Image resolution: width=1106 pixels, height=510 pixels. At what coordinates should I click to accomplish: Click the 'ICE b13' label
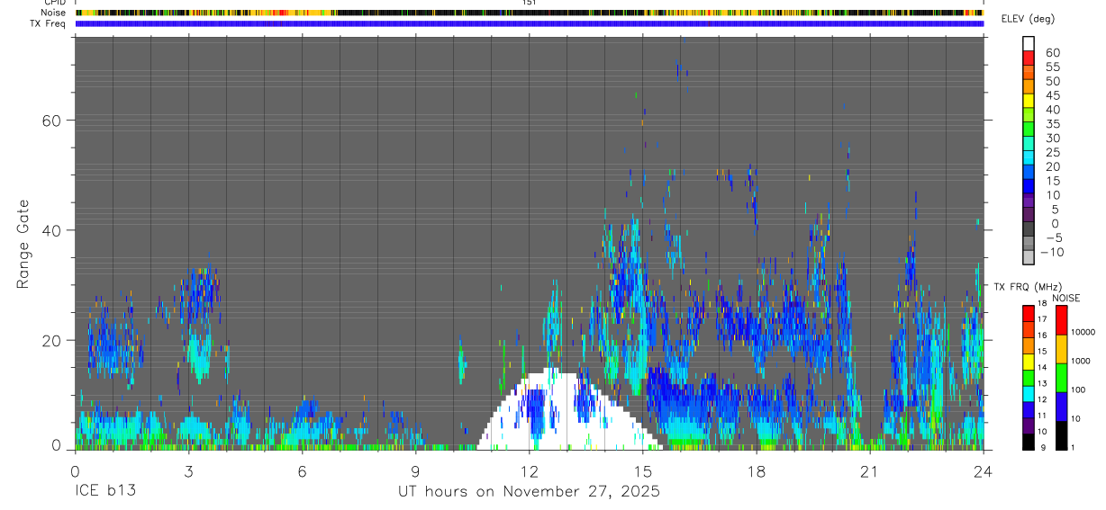(104, 491)
